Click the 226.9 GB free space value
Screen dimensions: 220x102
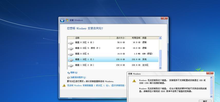pos(136,65)
